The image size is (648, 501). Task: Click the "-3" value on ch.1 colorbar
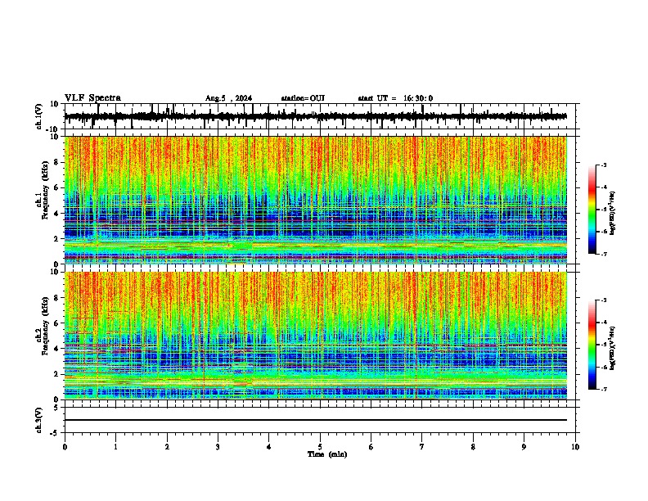(603, 165)
